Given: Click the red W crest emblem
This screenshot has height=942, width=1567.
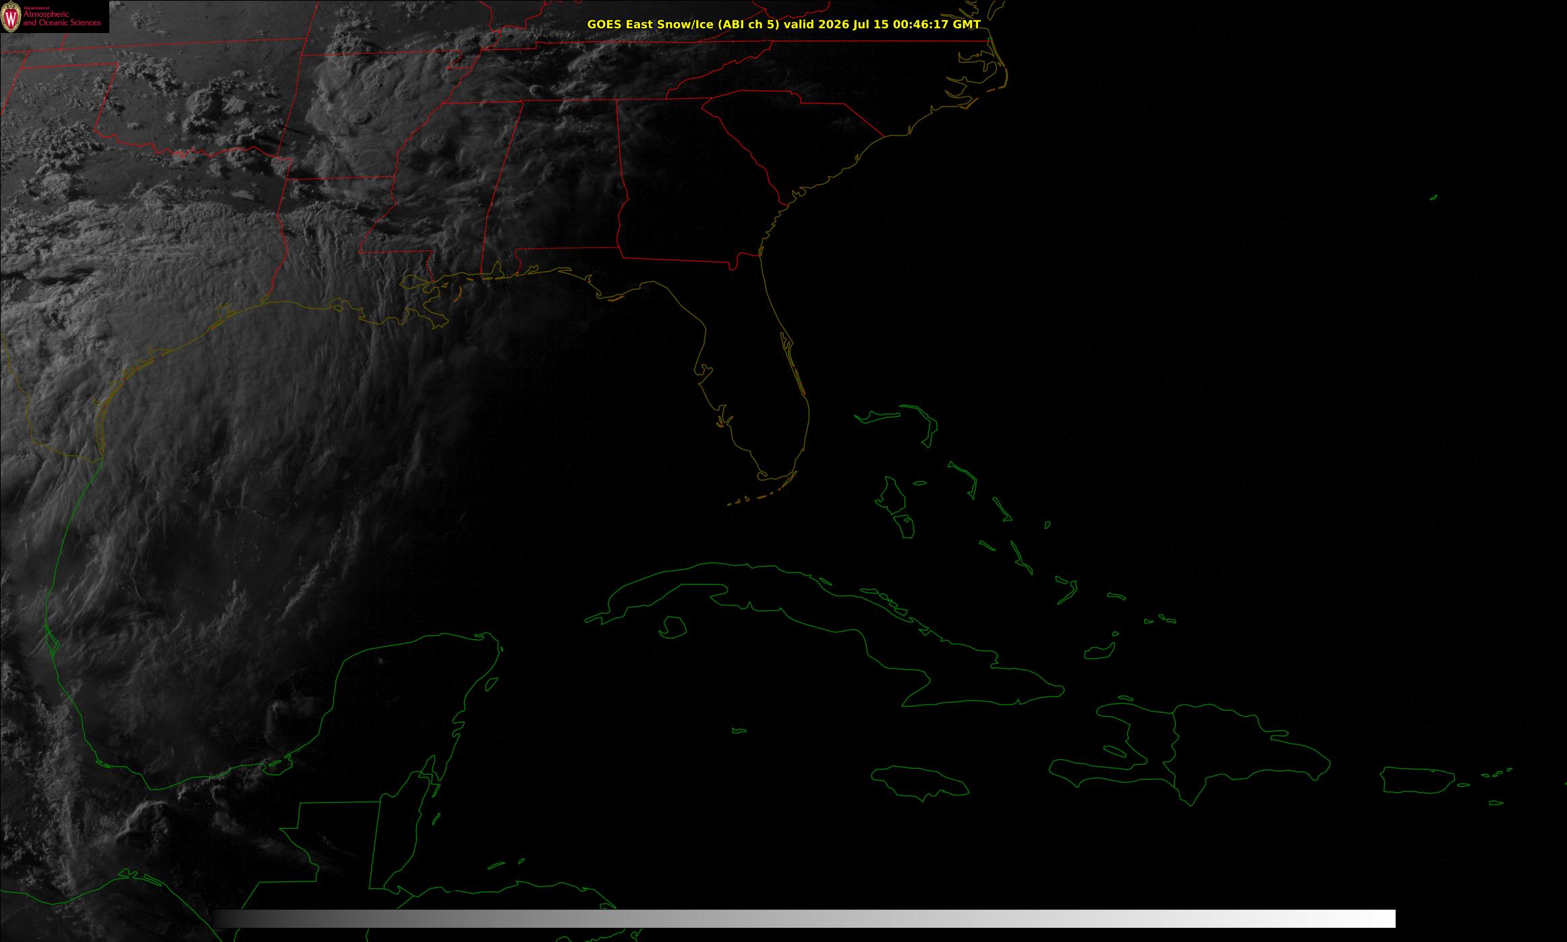Looking at the screenshot, I should coord(11,17).
